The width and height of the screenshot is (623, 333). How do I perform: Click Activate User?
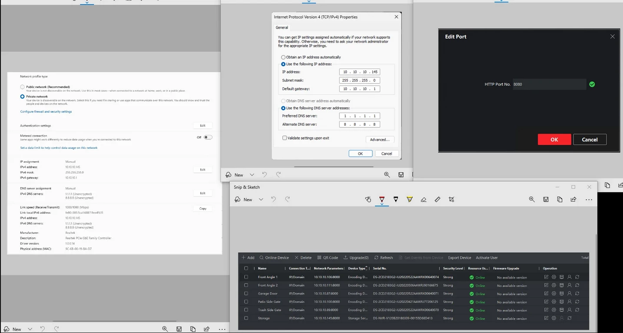click(487, 258)
